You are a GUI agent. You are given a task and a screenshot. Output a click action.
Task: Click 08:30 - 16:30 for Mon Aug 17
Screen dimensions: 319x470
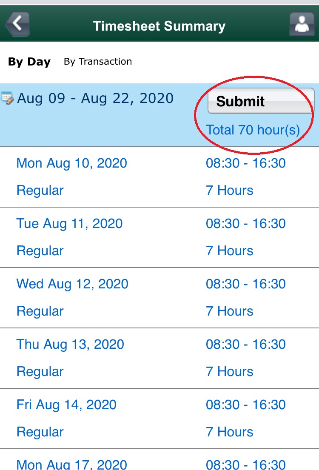(245, 464)
